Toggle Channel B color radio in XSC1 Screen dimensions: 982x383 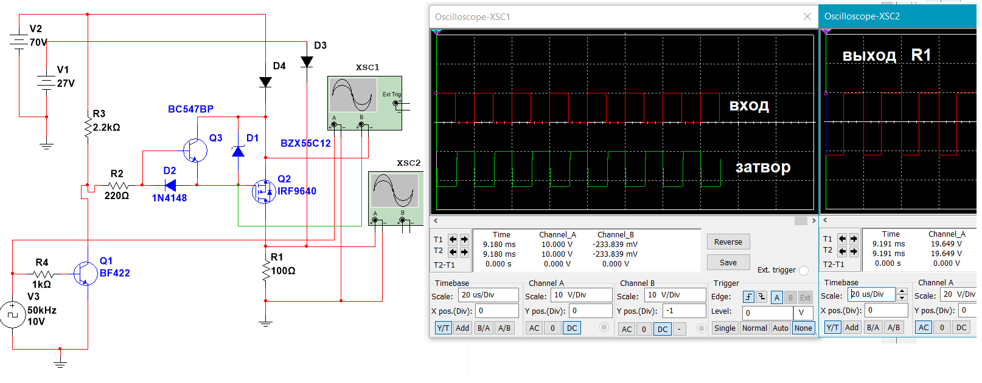coord(701,328)
